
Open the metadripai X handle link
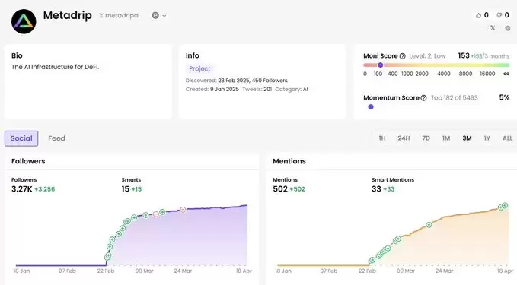[x=120, y=15]
